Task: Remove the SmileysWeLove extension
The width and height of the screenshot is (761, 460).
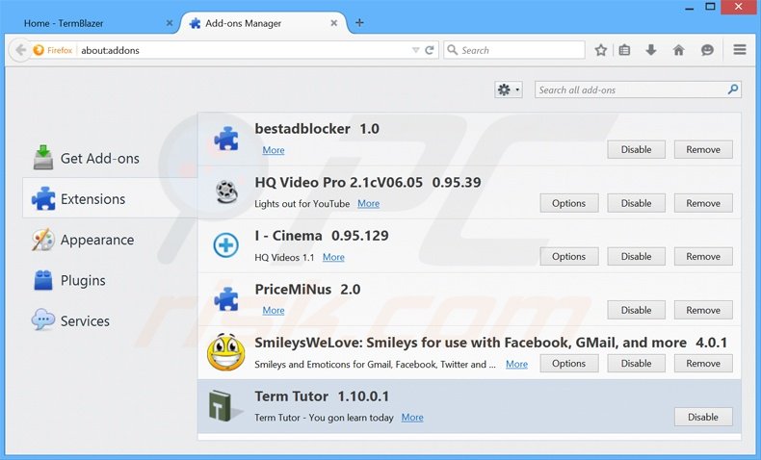Action: pos(703,364)
